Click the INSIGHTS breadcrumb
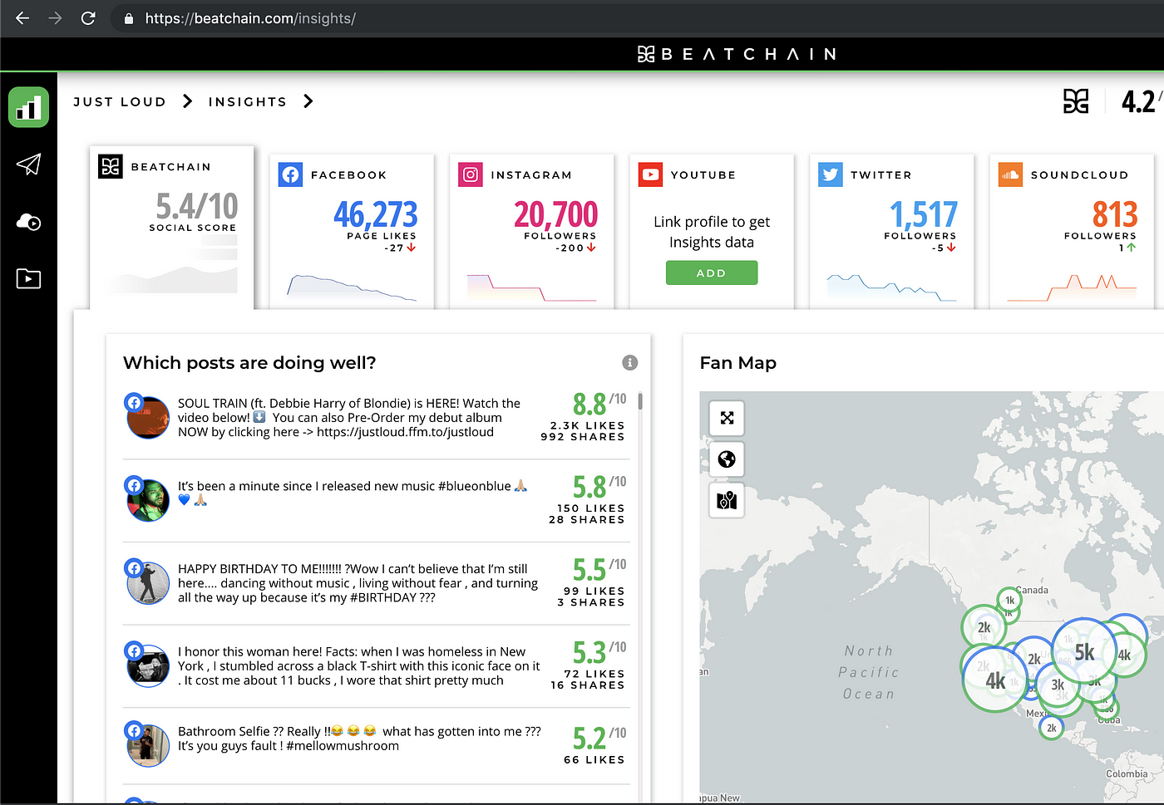This screenshot has height=805, width=1164. [248, 101]
